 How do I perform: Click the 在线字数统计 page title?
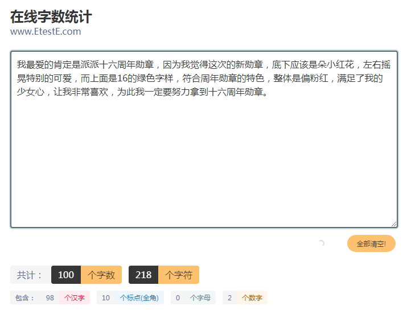(x=51, y=16)
